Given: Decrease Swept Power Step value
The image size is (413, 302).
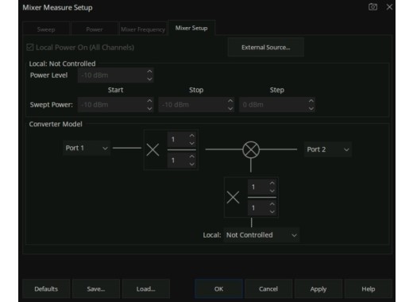Looking at the screenshot, I should [x=311, y=108].
